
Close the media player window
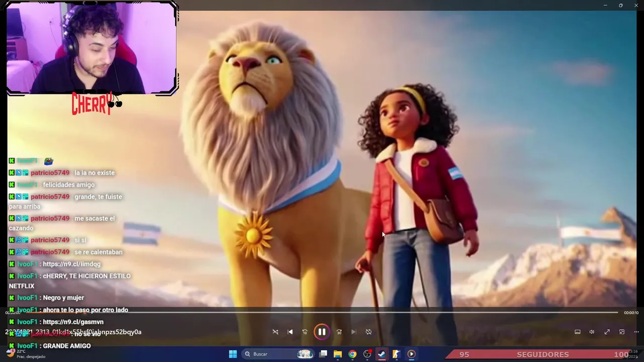[636, 5]
